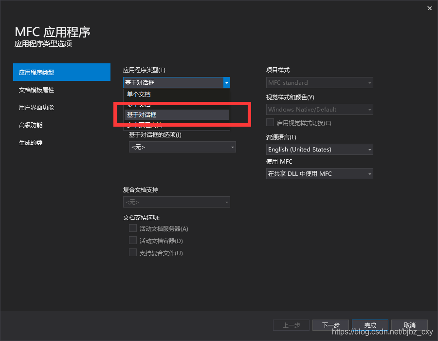Open the 使用 MFC dropdown
This screenshot has width=438, height=341.
[x=319, y=173]
